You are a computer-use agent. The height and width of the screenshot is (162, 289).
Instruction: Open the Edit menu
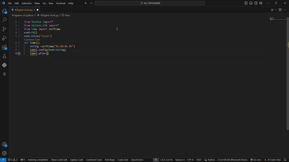click(17, 3)
